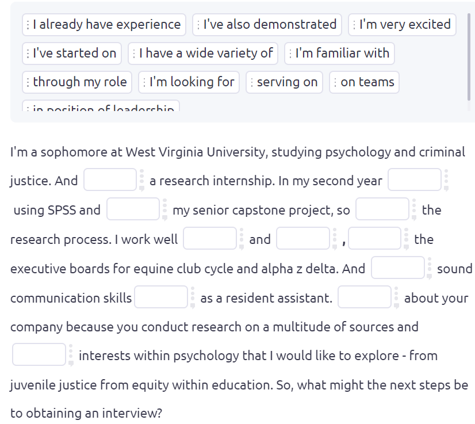Screen dimensions: 475x424
Task: Click blank before "as a resident assistant"
Action: [x=160, y=297]
